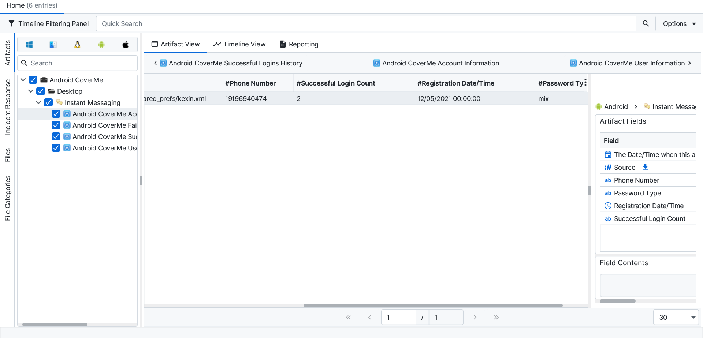
Task: Select the Linux penguin platform icon
Action: (77, 45)
